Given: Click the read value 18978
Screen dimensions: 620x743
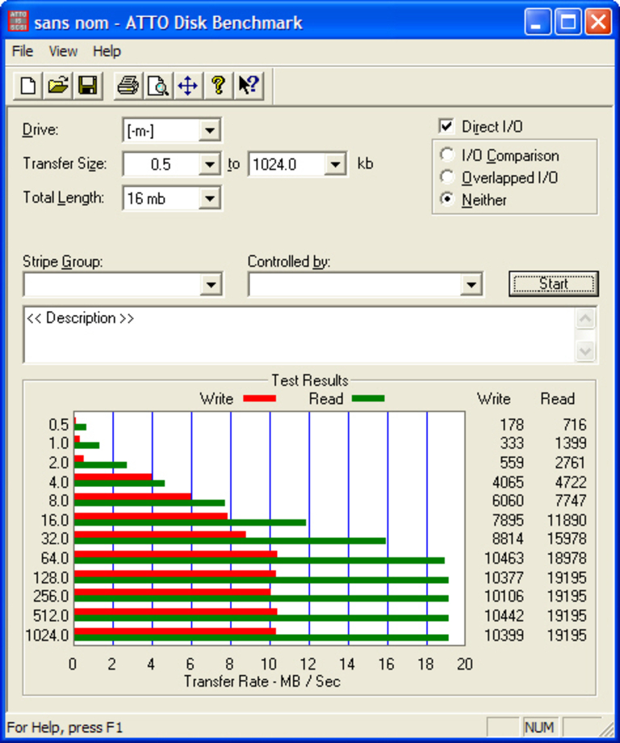Looking at the screenshot, I should 567,558.
